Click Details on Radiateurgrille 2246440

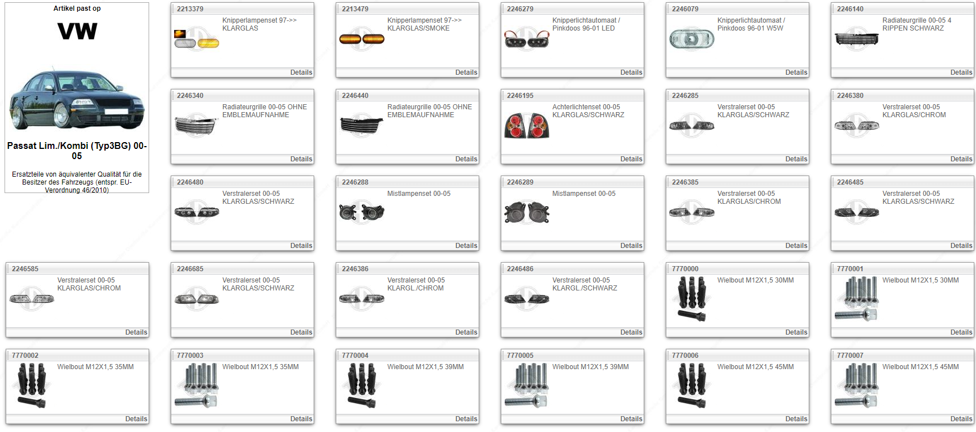point(466,159)
